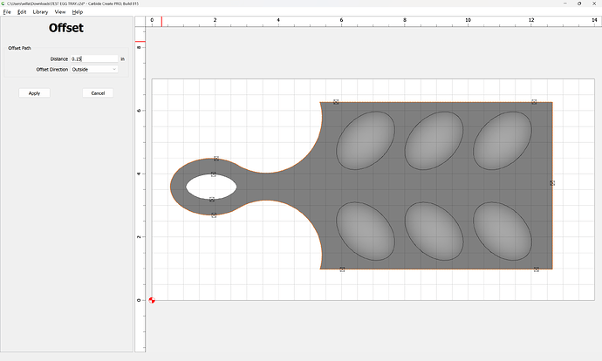602x361 pixels.
Task: Open the Edit menu
Action: pos(22,12)
